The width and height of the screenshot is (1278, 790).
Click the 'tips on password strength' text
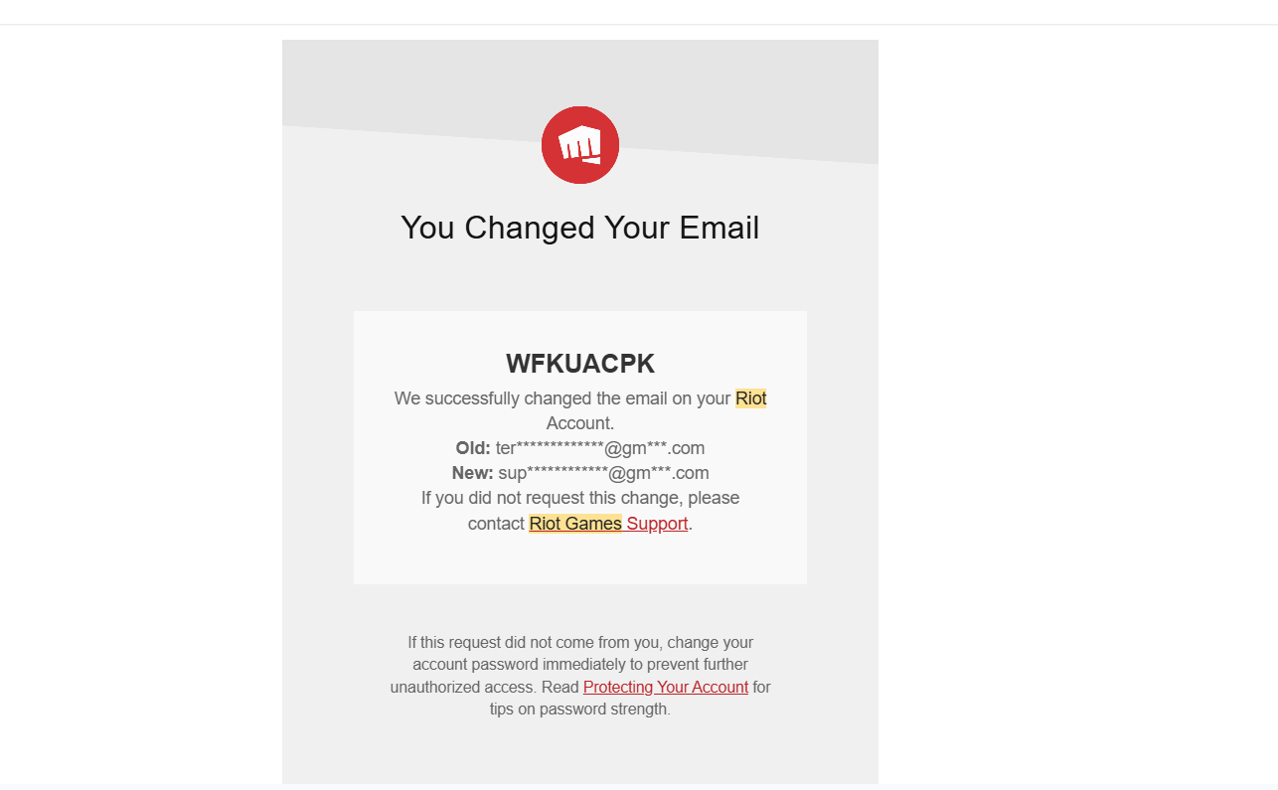(x=579, y=710)
